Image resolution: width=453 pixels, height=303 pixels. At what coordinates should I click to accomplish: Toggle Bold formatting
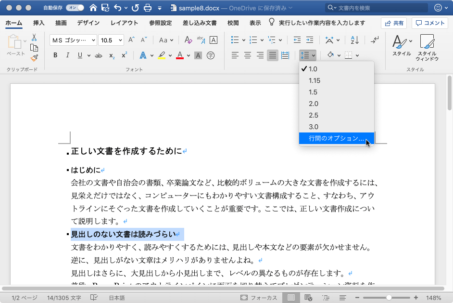click(x=55, y=55)
